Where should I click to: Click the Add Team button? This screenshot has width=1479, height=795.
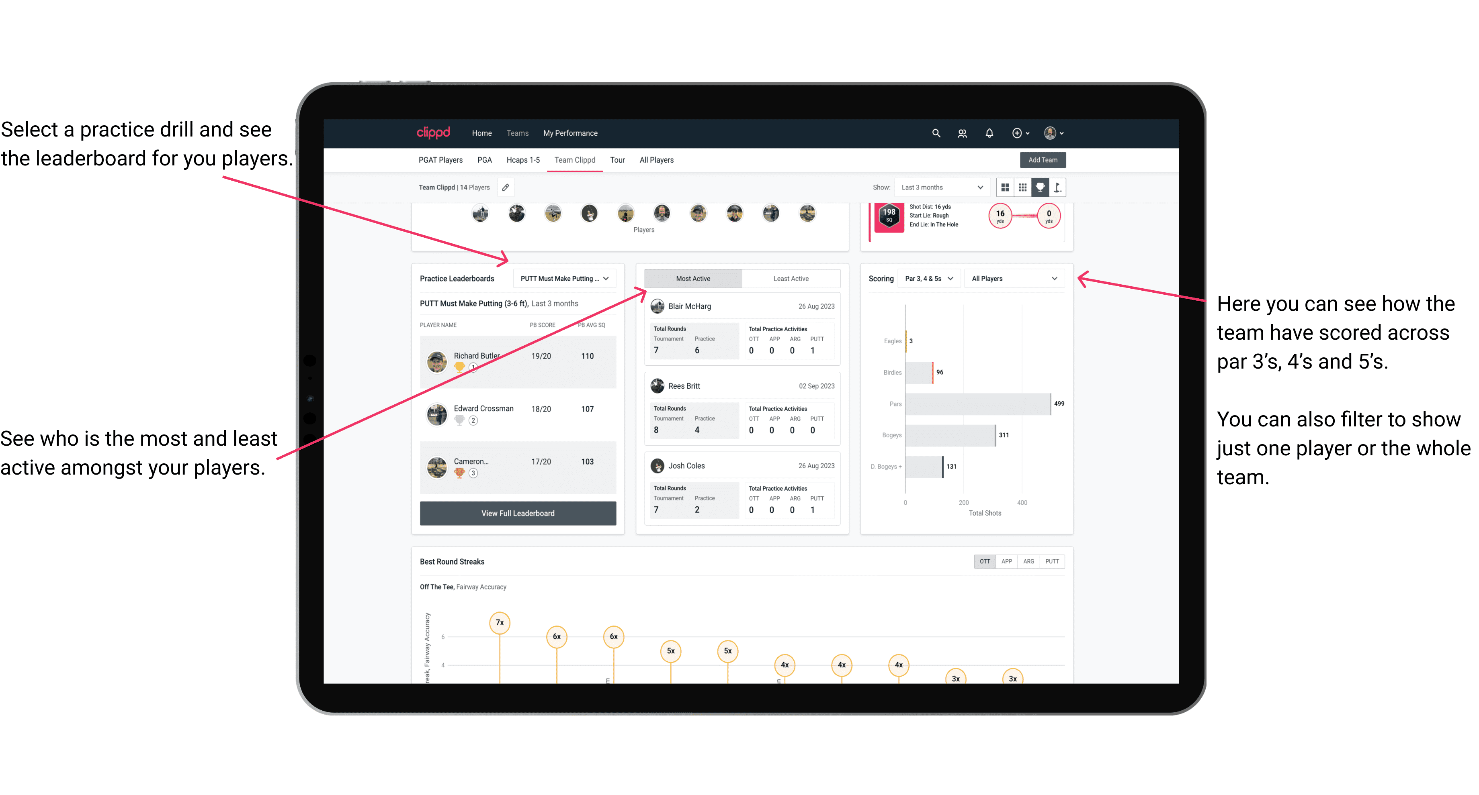(x=1042, y=159)
